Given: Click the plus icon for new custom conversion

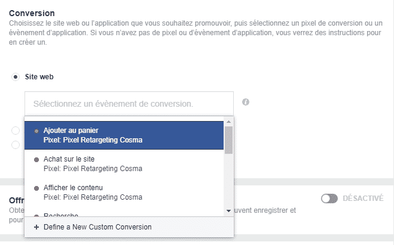Looking at the screenshot, I should pos(36,227).
